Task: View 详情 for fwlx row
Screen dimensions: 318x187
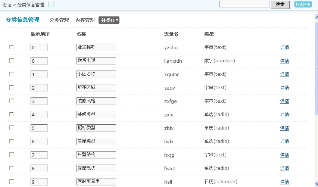Action: (284, 141)
